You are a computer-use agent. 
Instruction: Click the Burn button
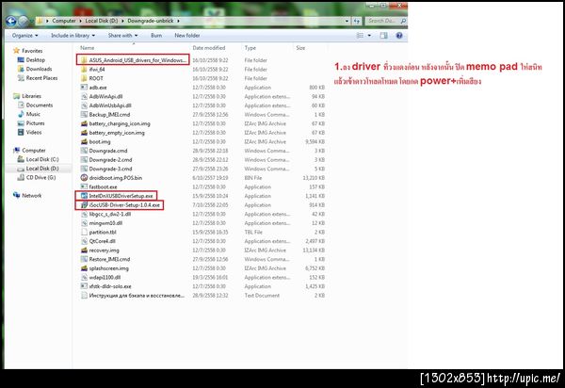[x=156, y=35]
